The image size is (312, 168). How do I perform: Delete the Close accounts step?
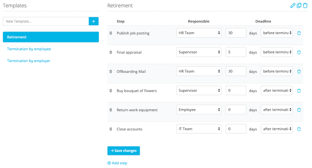[299, 129]
